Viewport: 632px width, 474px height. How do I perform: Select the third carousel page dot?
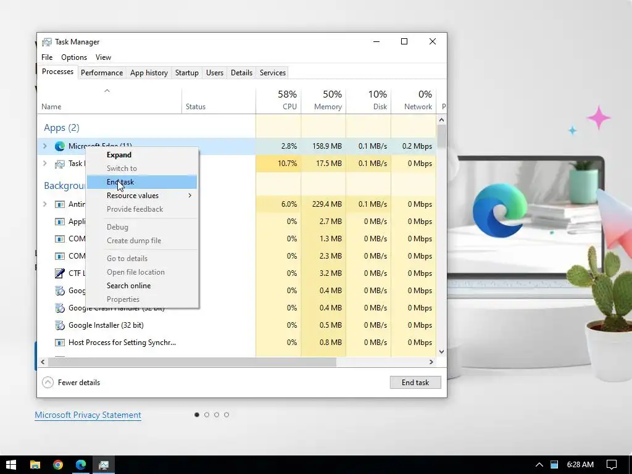coord(217,415)
